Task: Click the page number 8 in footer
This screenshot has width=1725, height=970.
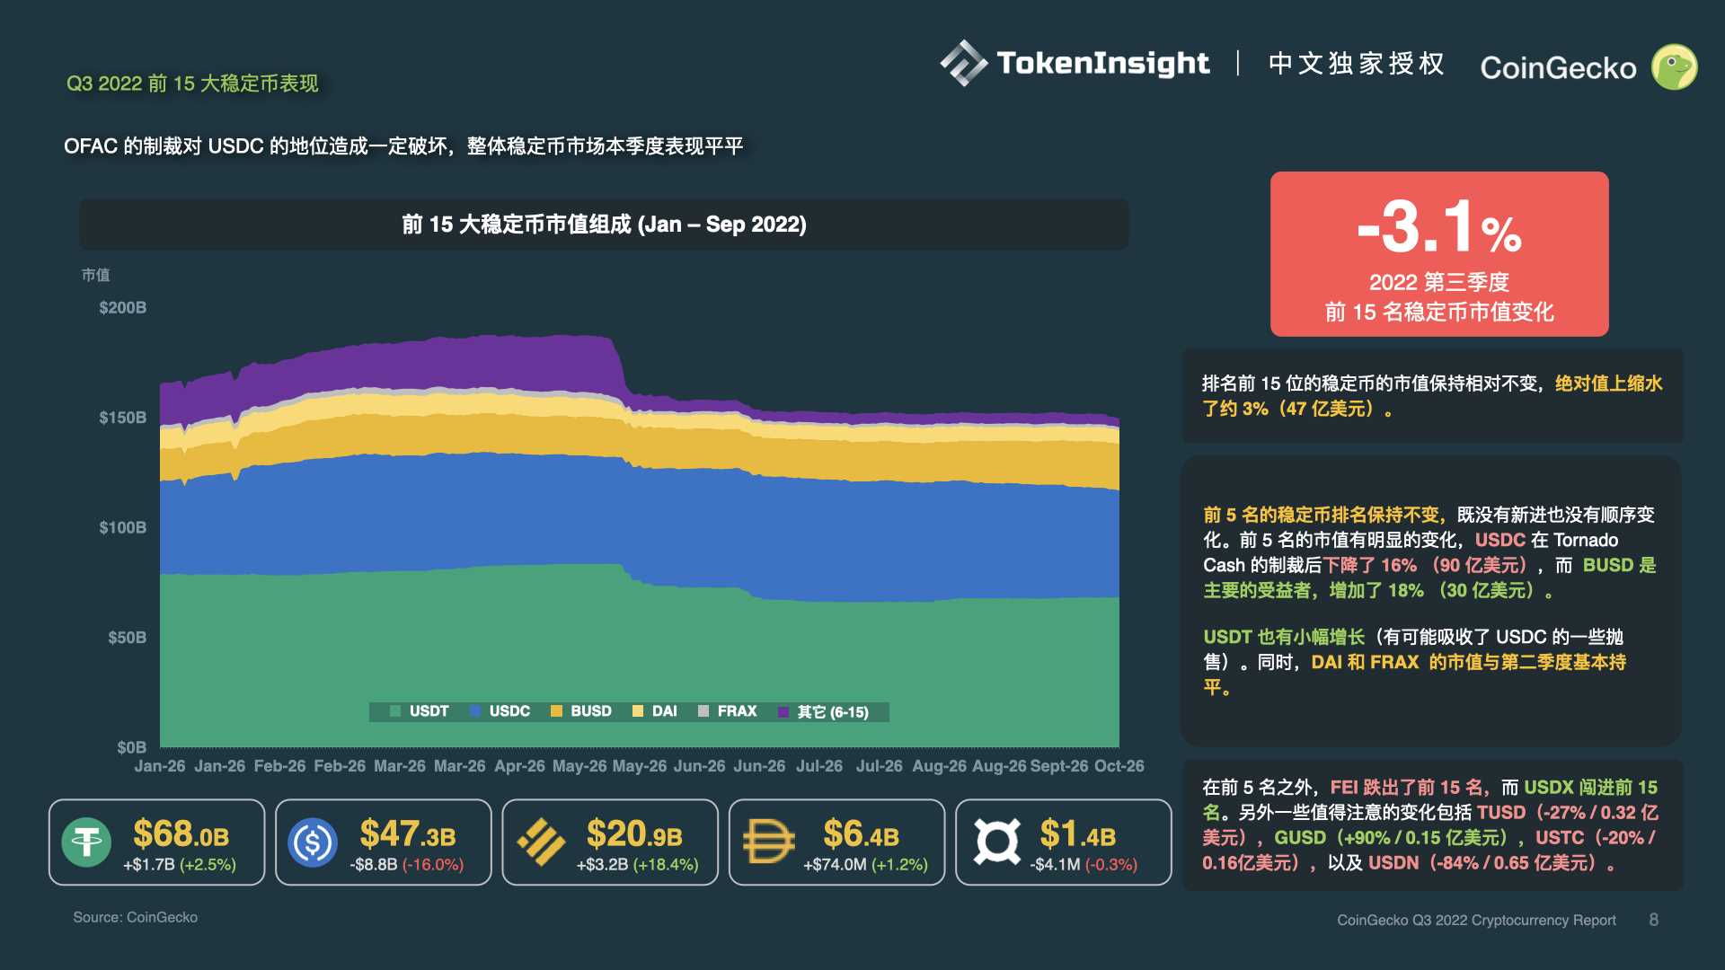Action: pos(1653,920)
